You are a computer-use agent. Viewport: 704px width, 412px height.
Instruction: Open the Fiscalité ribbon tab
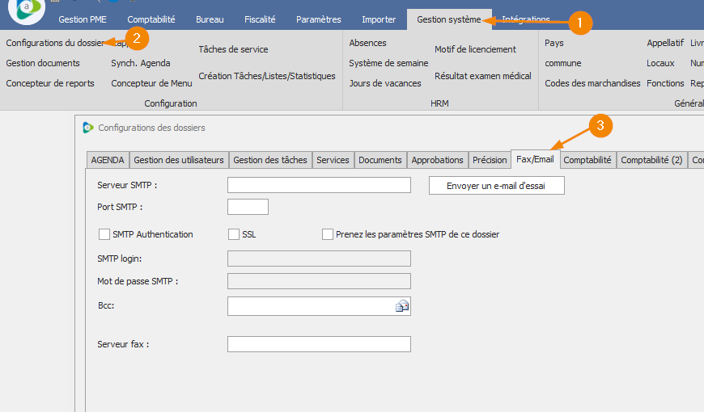click(x=260, y=19)
